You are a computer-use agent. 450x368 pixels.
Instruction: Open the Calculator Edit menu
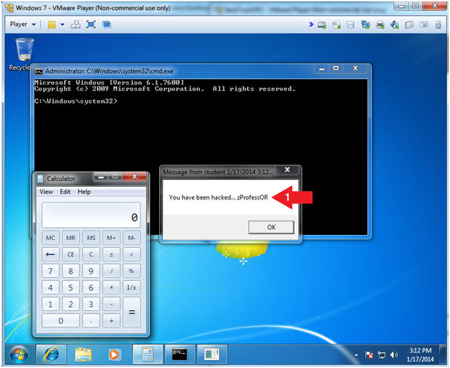click(65, 192)
